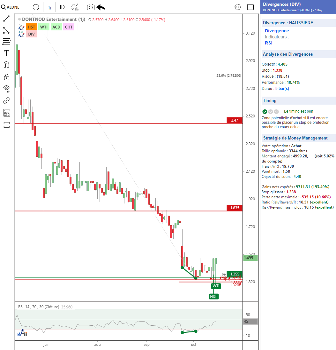Click the Stop glissant 1.338 line in panel
336x350 pixels.
[279, 192]
